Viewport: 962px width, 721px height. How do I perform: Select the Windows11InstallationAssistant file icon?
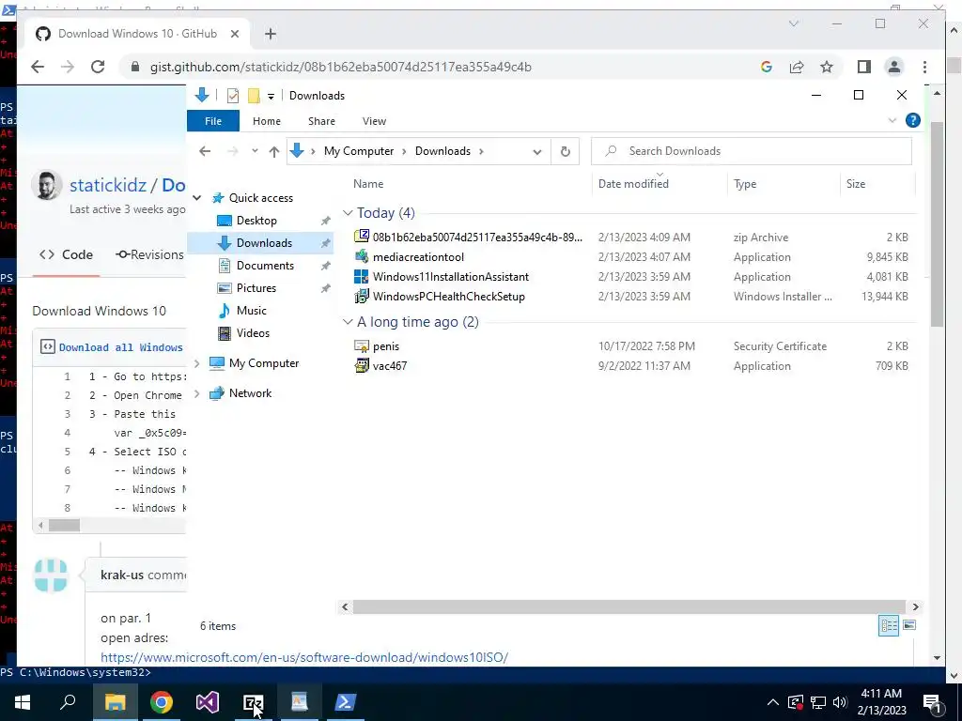pos(362,277)
